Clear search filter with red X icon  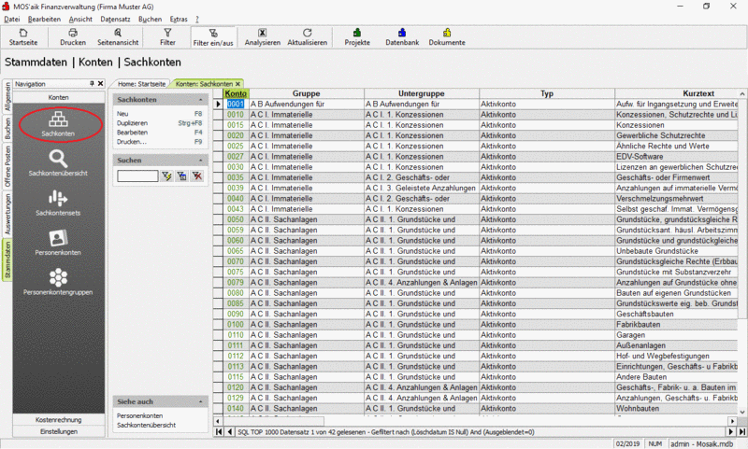(x=197, y=176)
